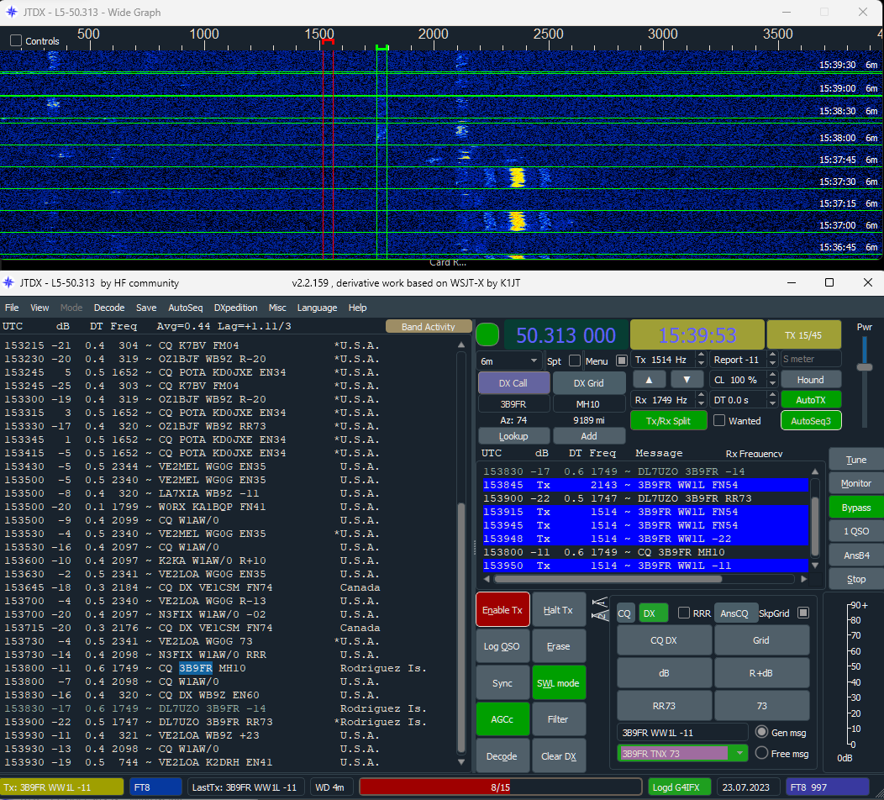Open the Misc menu

point(277,308)
